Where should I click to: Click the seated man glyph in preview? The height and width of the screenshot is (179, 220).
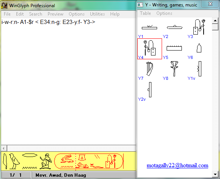(46, 162)
